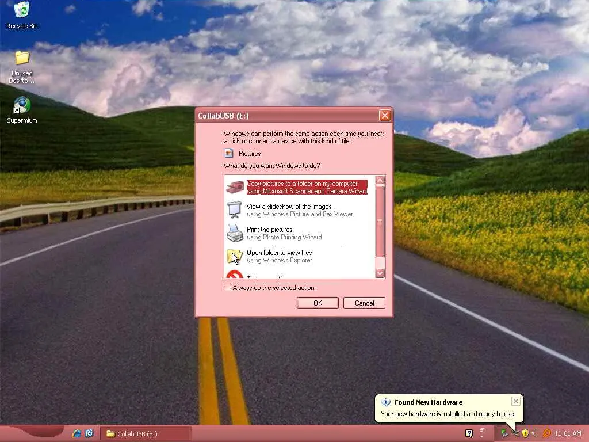The height and width of the screenshot is (442, 589).
Task: Enable Always do the selected action checkbox
Action: pyautogui.click(x=227, y=288)
